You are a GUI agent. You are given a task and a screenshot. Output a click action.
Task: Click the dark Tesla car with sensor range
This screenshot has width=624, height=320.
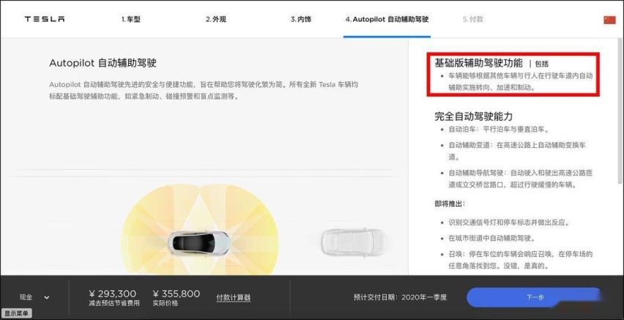click(x=198, y=242)
